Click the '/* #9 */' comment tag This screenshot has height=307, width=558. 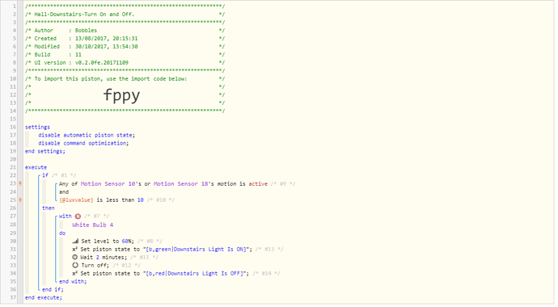283,183
